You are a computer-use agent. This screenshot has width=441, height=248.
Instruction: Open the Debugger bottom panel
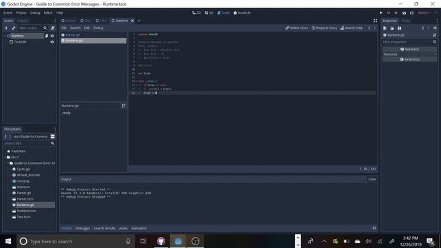click(x=83, y=228)
